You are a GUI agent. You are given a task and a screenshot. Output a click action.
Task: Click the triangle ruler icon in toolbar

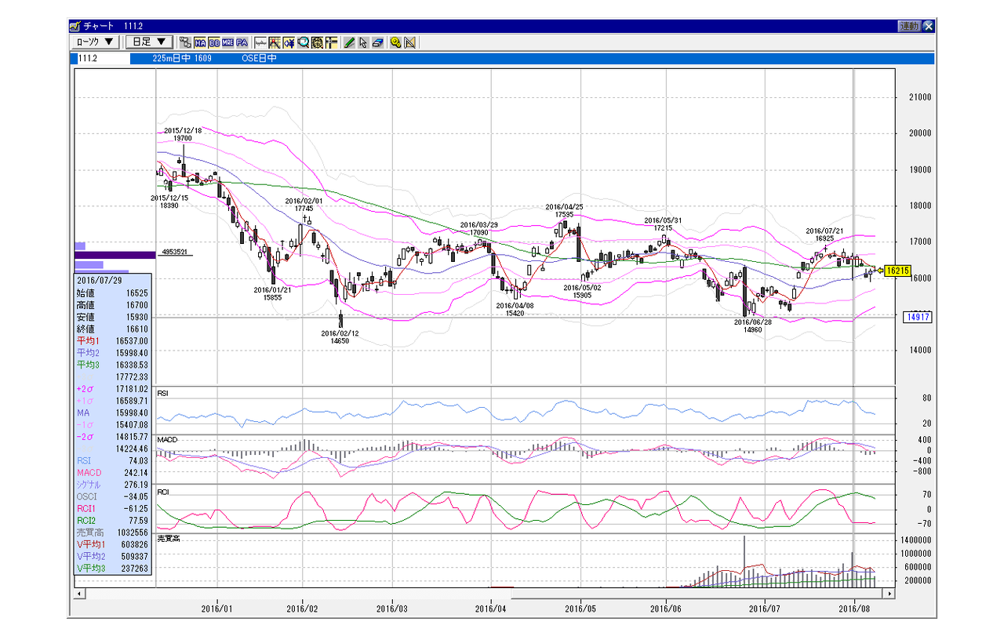tap(409, 42)
